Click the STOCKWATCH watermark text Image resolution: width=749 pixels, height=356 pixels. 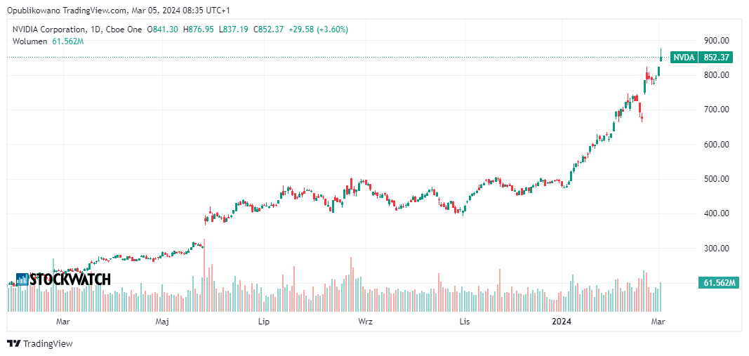click(71, 279)
